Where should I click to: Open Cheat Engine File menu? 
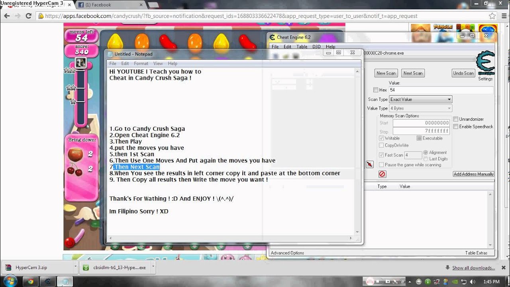[x=275, y=47]
